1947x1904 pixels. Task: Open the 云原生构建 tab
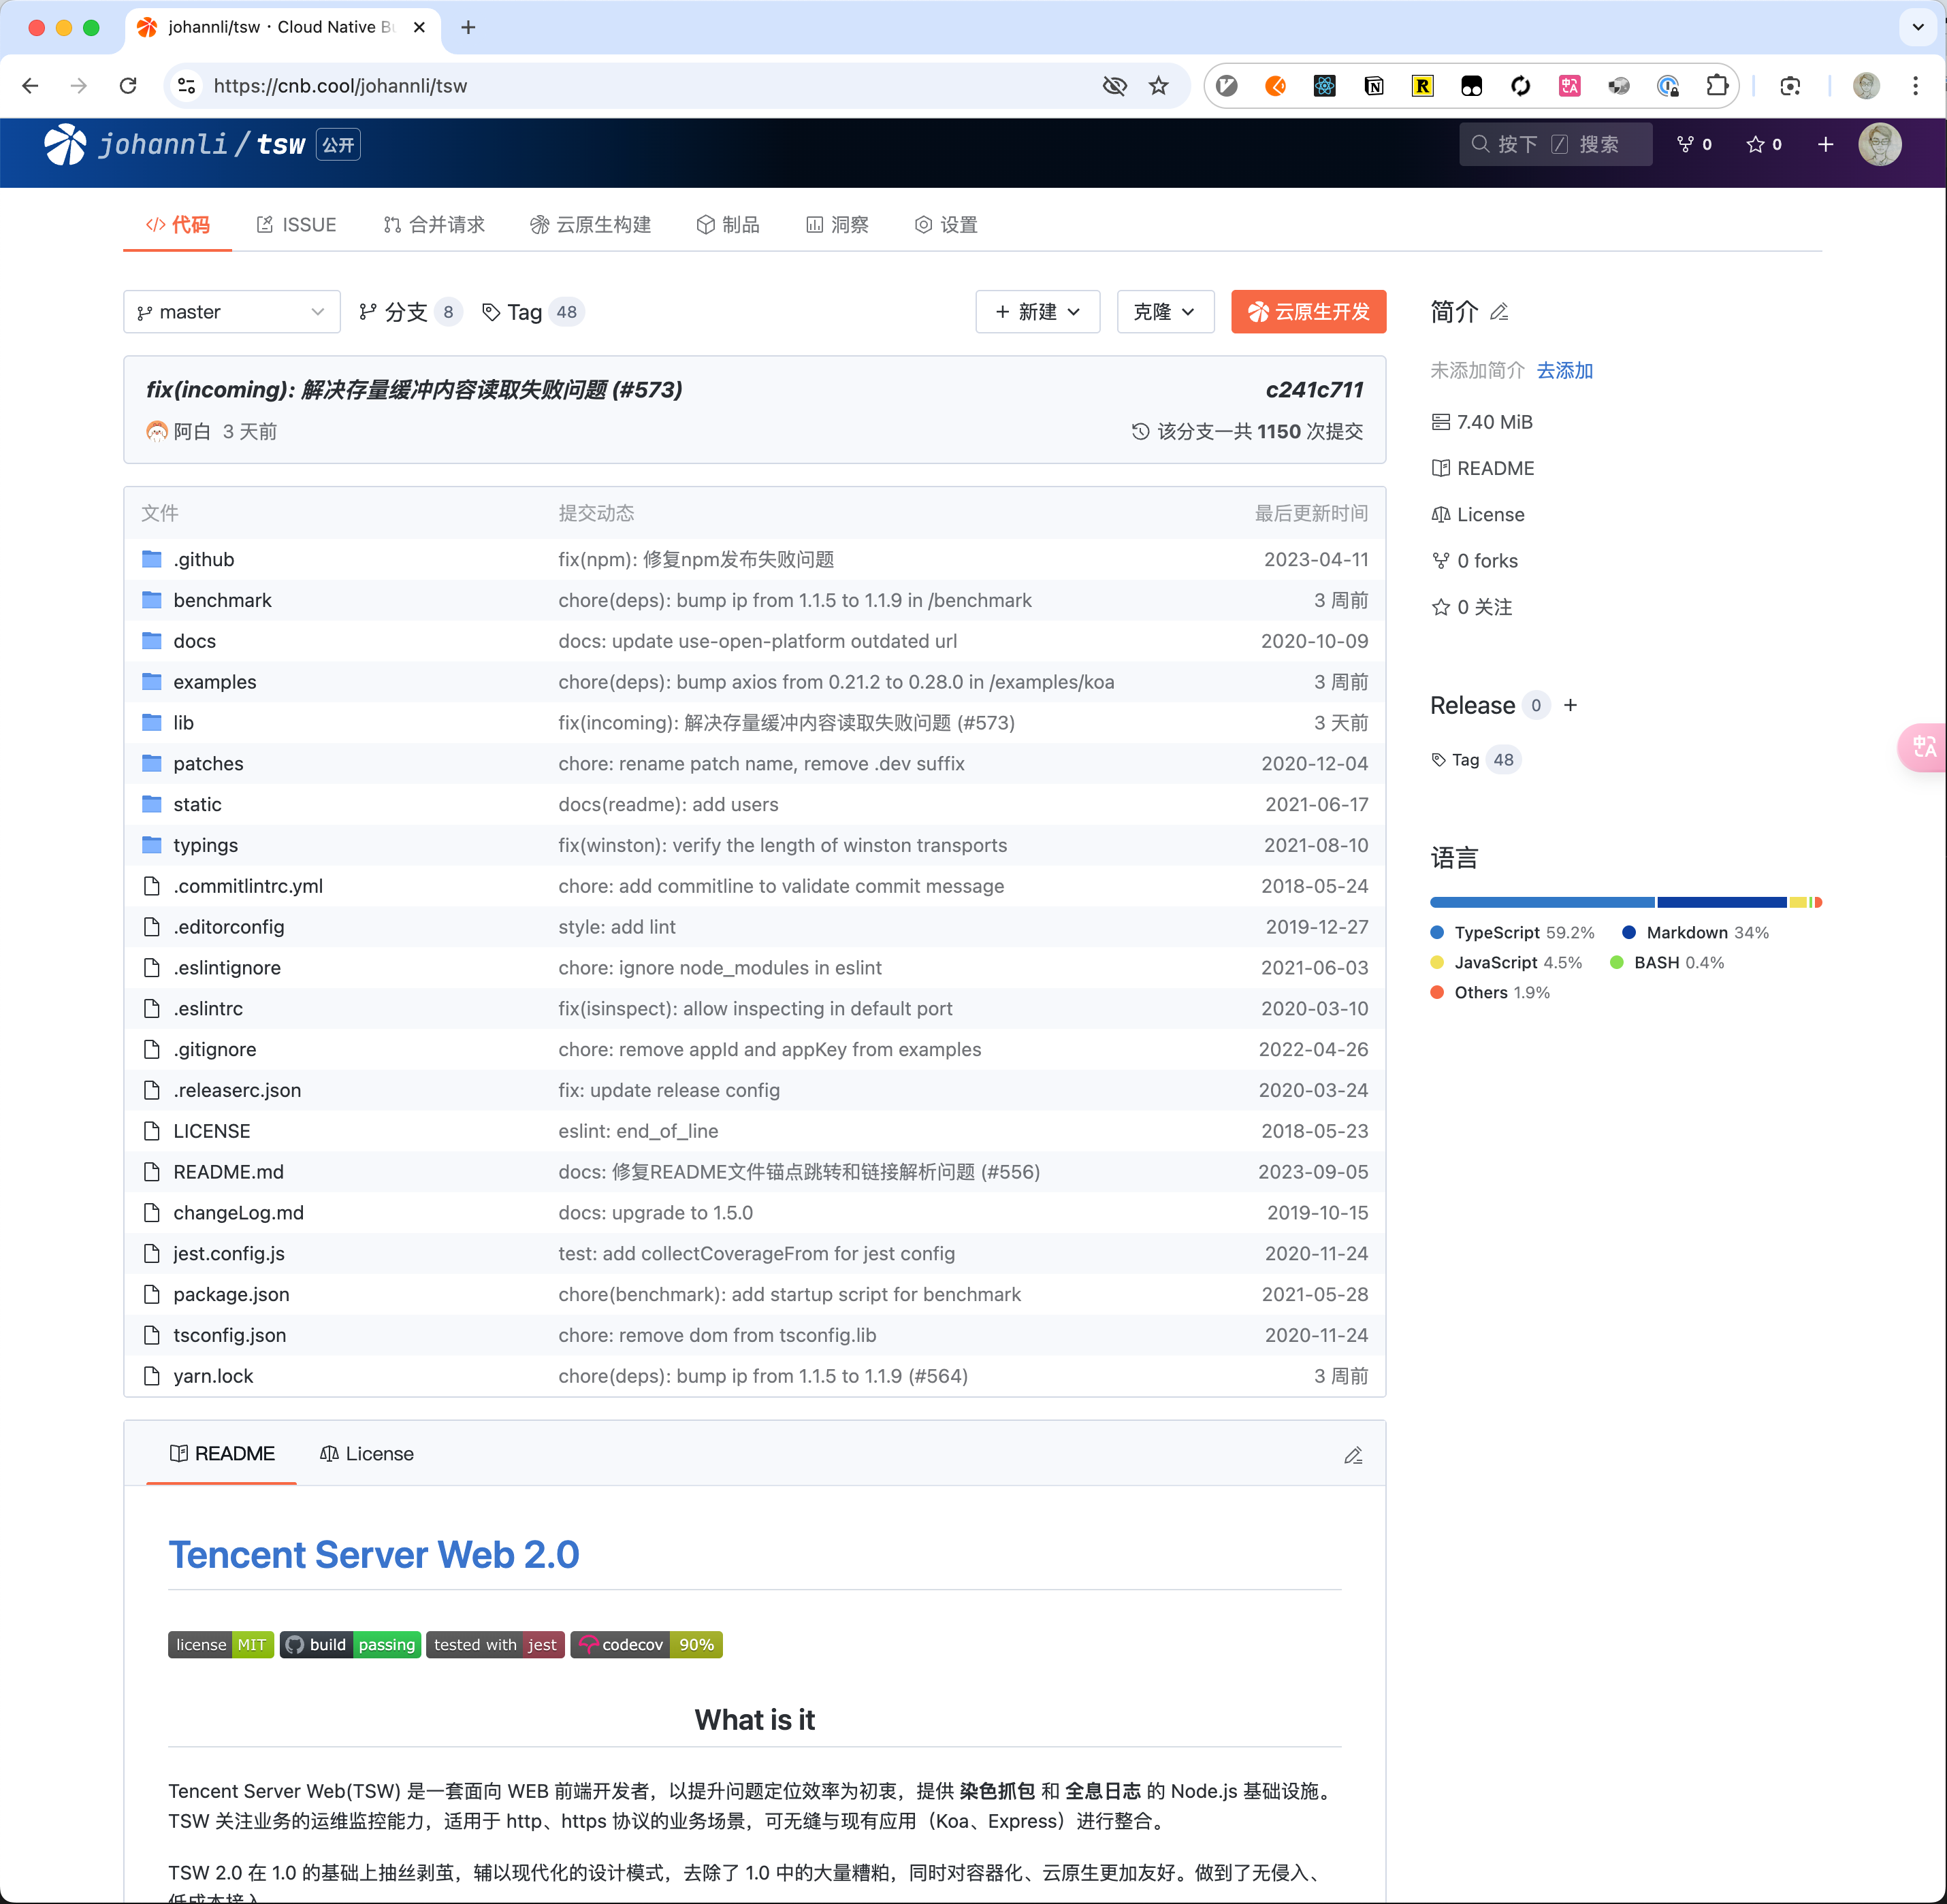point(590,225)
